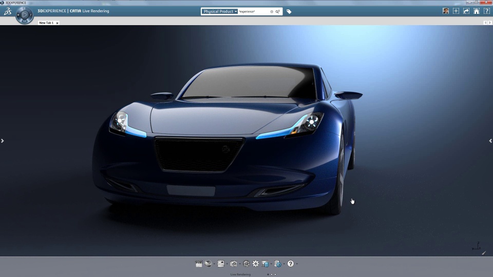This screenshot has height=277, width=493.
Task: Click the Live Rendering toolbar label
Action: 240,274
